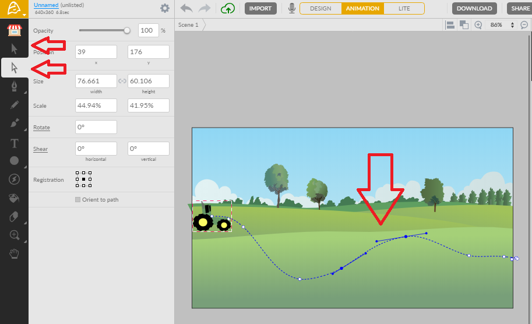Toggle the width-height link constraint
Screen dimensions: 532x324
(122, 81)
